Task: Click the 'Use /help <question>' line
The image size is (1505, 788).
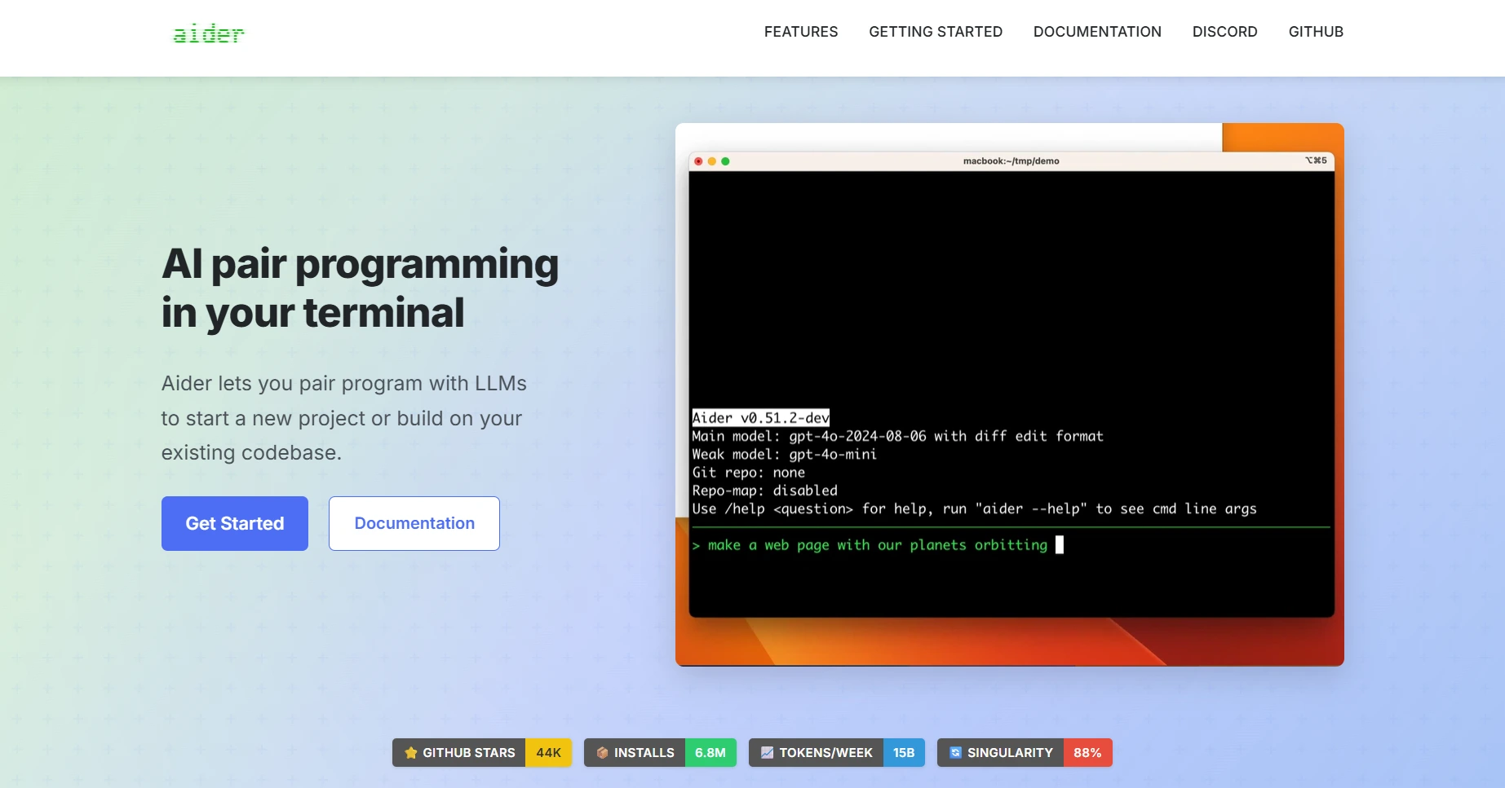Action: point(974,508)
